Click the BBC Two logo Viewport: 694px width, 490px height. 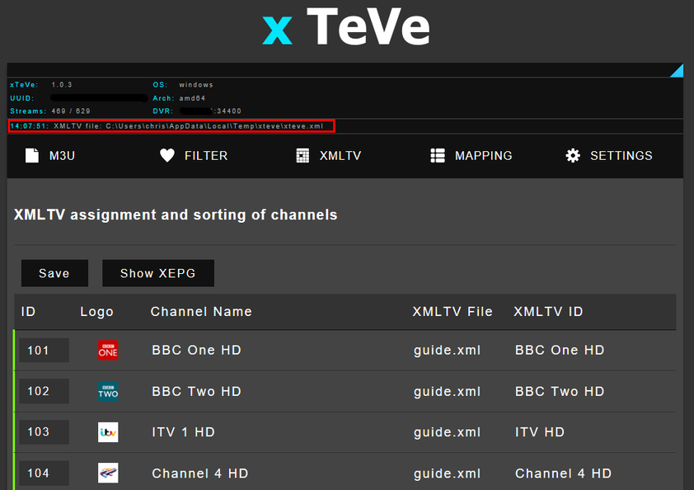[x=108, y=391]
